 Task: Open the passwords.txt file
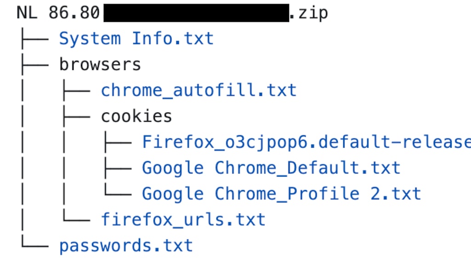coord(125,245)
